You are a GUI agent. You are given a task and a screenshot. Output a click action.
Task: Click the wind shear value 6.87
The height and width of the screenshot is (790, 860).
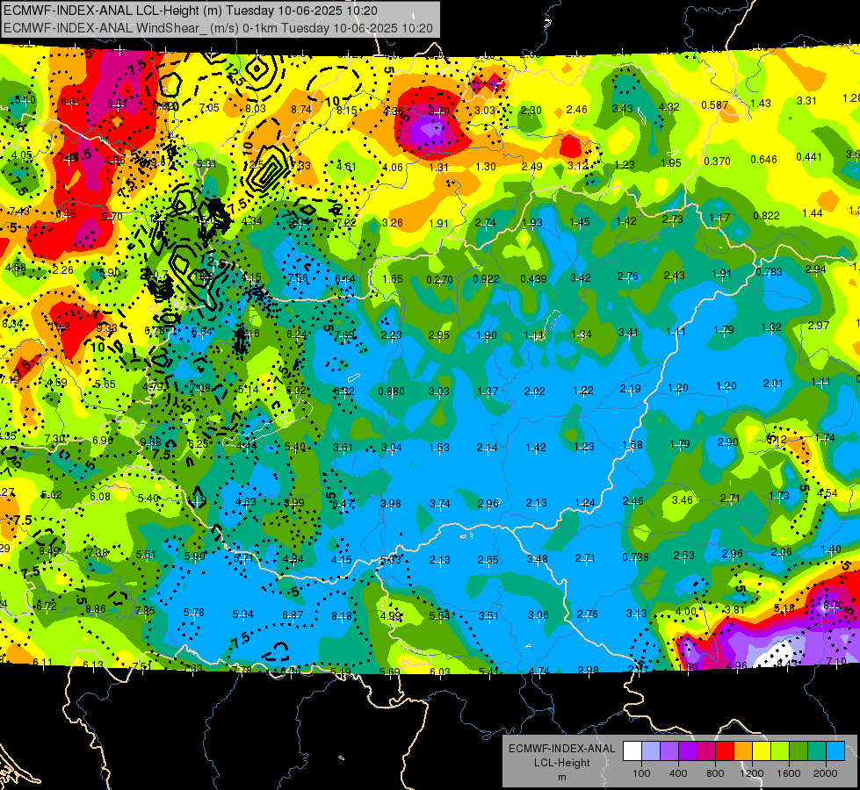tap(293, 615)
